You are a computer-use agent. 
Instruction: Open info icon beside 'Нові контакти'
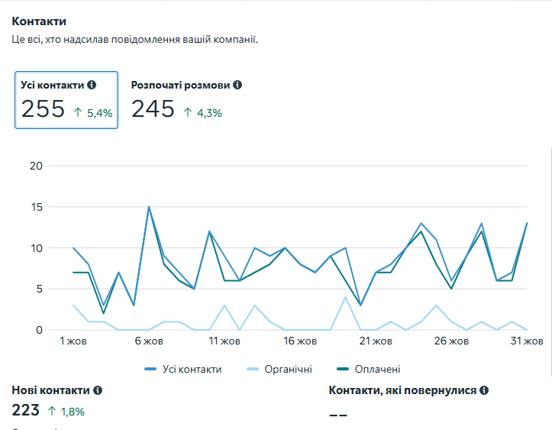point(98,390)
